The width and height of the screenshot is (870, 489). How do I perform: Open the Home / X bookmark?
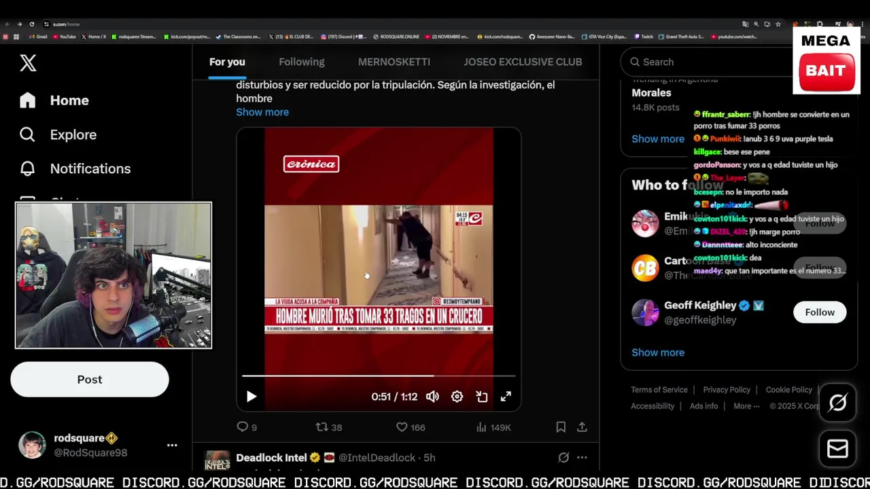click(x=94, y=37)
